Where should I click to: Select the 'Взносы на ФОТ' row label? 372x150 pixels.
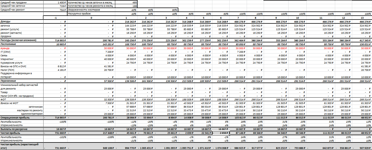(x=22, y=103)
